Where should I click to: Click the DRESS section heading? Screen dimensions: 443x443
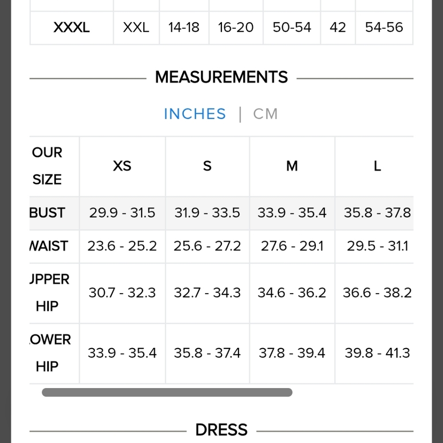pyautogui.click(x=221, y=430)
